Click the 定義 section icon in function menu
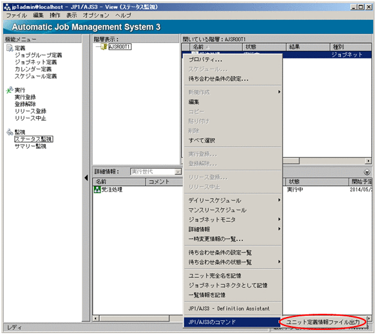The image size is (377, 335). coord(10,48)
